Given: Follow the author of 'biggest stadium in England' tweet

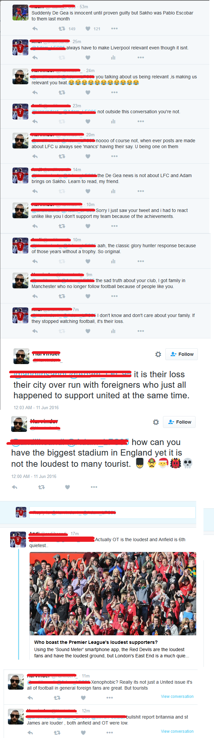Looking at the screenshot, I should pyautogui.click(x=179, y=422).
